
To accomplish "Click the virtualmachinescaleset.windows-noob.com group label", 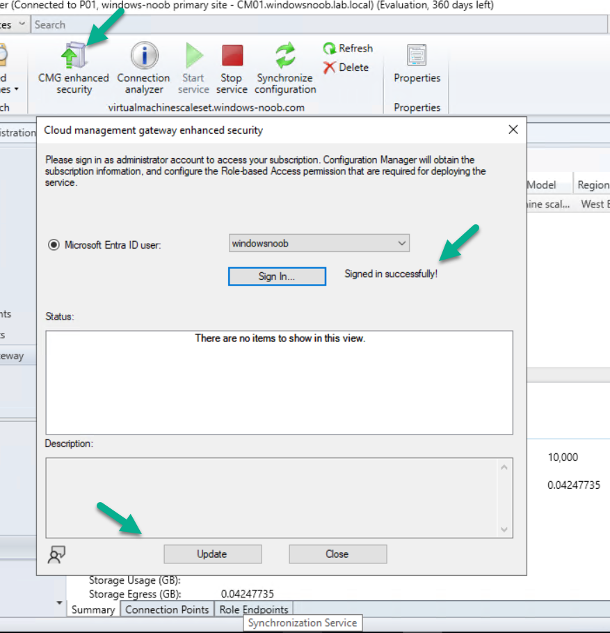I will [x=206, y=107].
